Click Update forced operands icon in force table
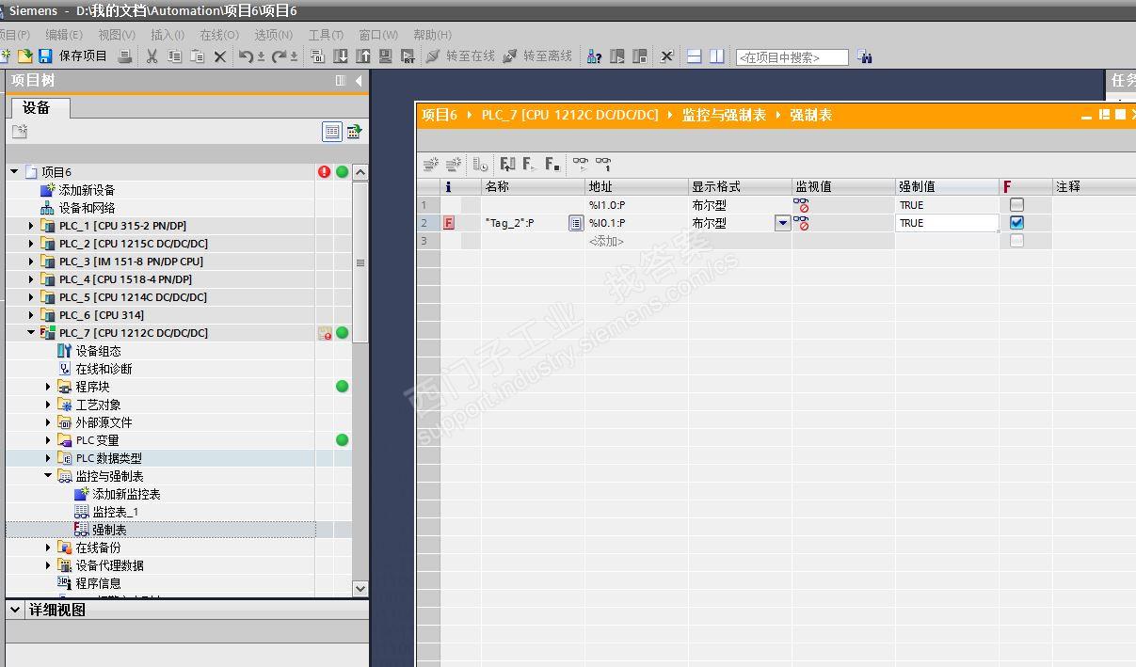Viewport: 1136px width, 667px height. tap(507, 165)
